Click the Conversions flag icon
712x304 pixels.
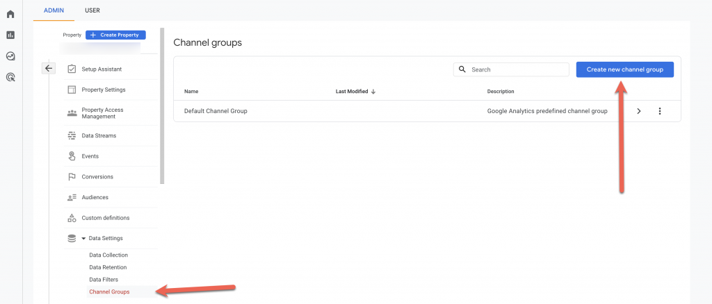(72, 177)
